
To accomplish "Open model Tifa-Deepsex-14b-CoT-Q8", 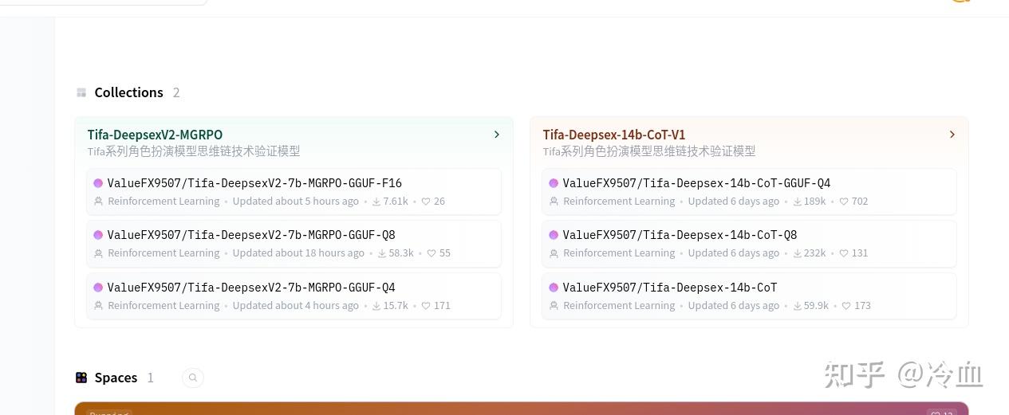I will coord(749,243).
